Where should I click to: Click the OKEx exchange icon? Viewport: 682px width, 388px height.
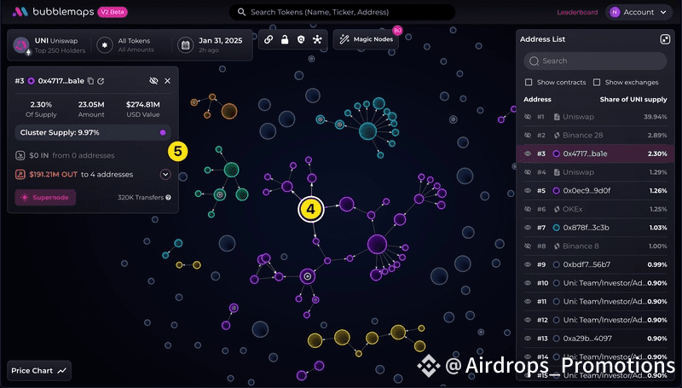click(x=557, y=209)
